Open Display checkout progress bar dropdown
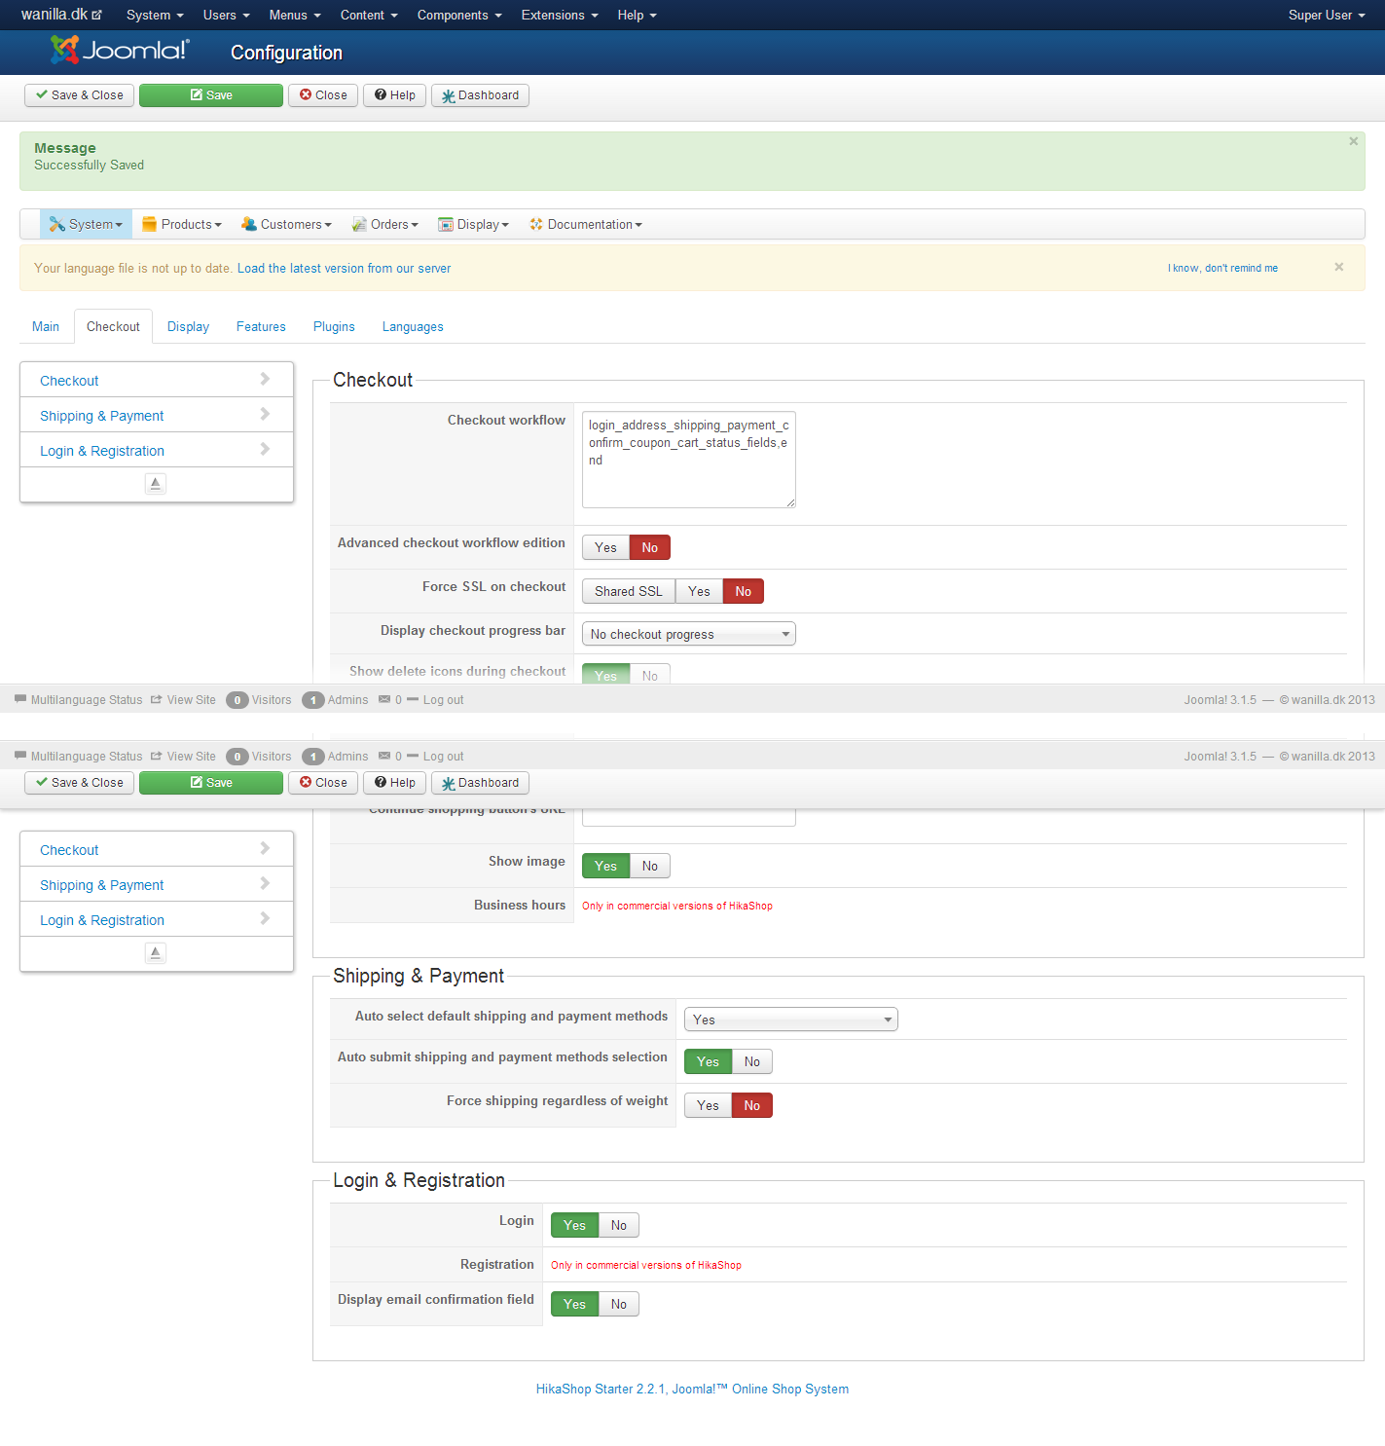Viewport: 1385px width, 1446px height. point(688,634)
